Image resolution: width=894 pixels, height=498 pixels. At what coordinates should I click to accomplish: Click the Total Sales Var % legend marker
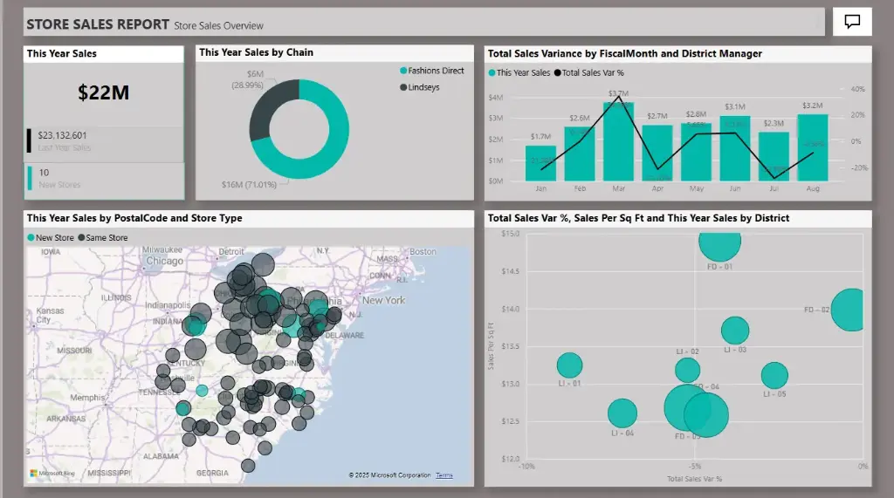coord(557,73)
